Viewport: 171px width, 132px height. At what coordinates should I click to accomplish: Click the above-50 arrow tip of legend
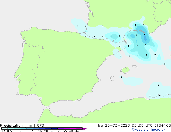pyautogui.click(x=85, y=128)
